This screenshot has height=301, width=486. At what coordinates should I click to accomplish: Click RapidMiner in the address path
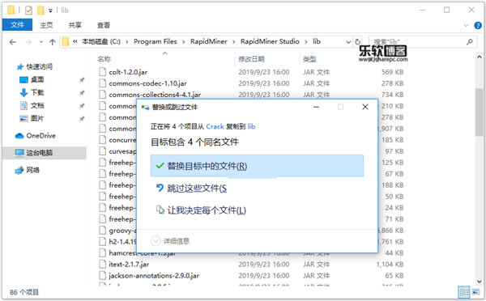209,41
